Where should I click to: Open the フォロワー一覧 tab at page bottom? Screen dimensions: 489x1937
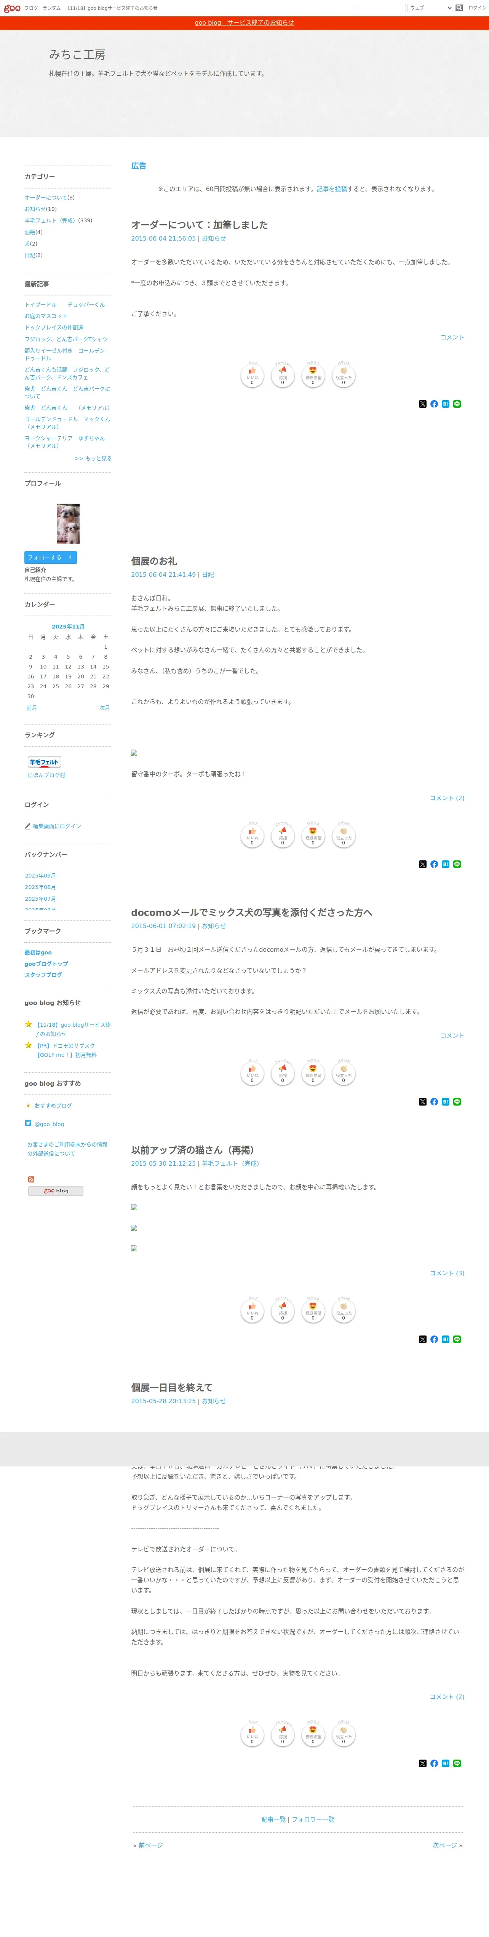tap(313, 1820)
